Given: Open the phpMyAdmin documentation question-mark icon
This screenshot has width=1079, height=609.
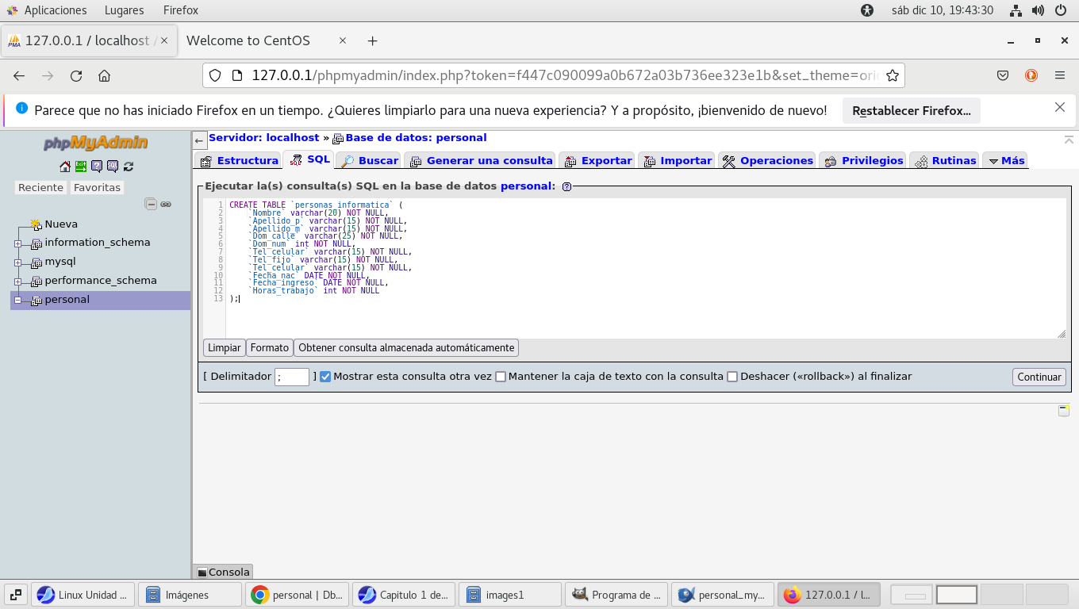Looking at the screenshot, I should coord(97,167).
